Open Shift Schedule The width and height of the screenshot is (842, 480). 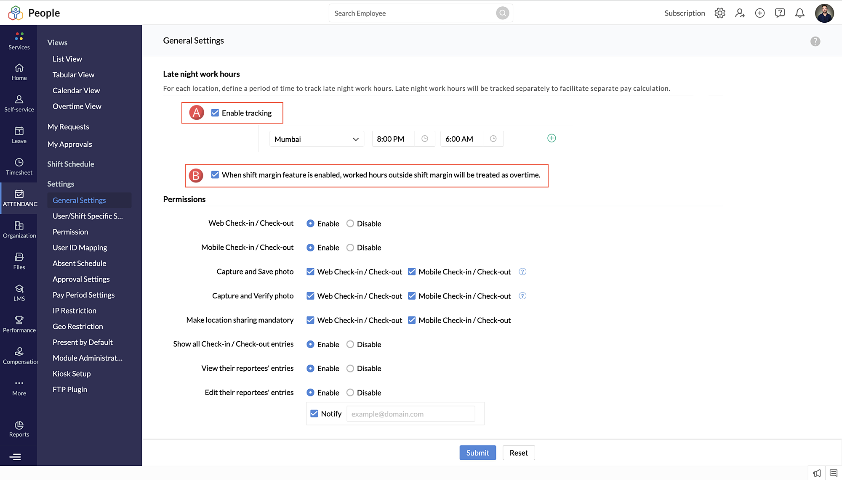coord(71,164)
